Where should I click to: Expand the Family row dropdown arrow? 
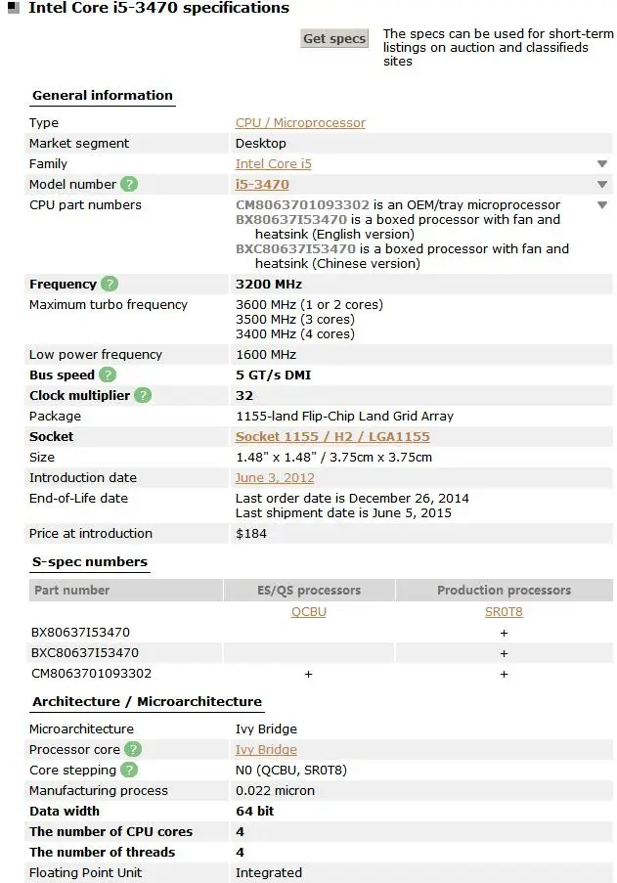point(602,164)
